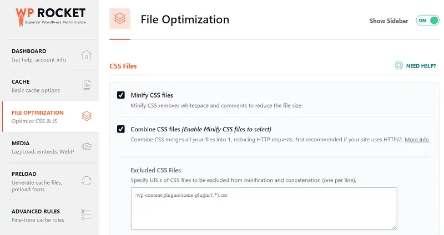Image resolution: width=444 pixels, height=235 pixels.
Task: Click the Cache document icon
Action: pos(86,85)
